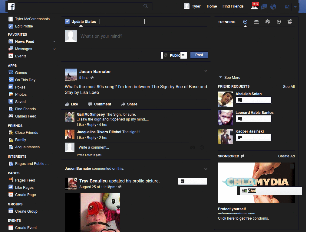Click Close Friends star icon

click(11, 132)
